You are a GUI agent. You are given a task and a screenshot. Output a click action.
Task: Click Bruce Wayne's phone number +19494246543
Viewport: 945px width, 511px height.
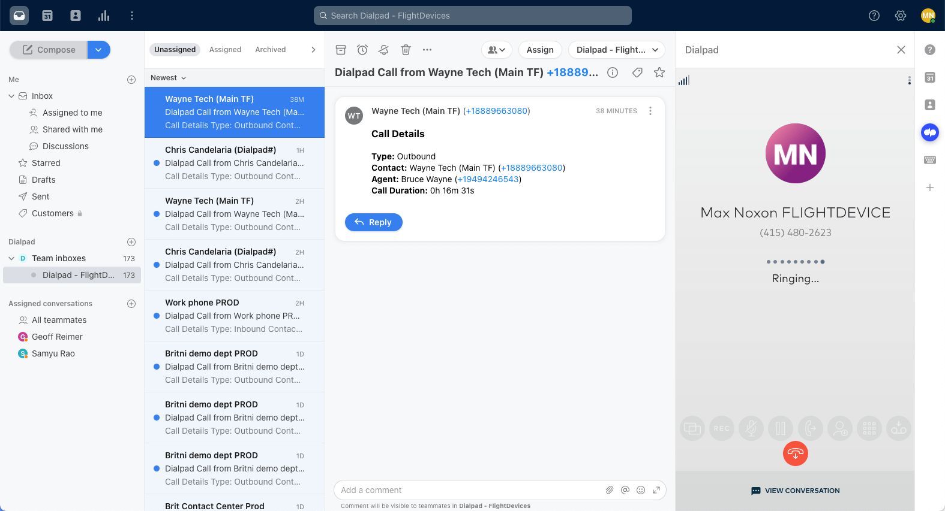pyautogui.click(x=488, y=179)
